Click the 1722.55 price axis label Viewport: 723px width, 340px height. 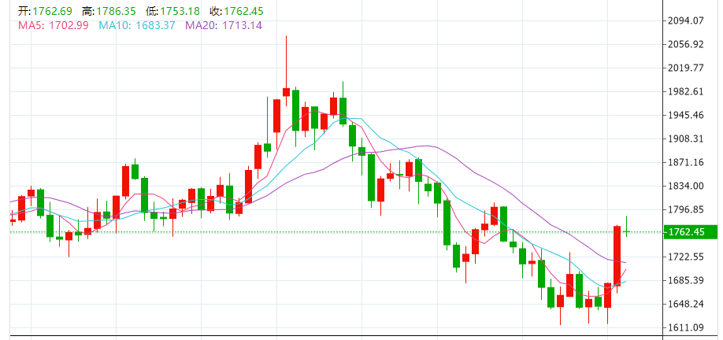coord(686,257)
